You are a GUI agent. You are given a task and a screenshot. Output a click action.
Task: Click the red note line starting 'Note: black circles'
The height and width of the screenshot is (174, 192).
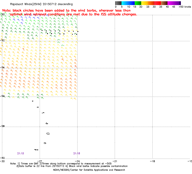coord(66,10)
